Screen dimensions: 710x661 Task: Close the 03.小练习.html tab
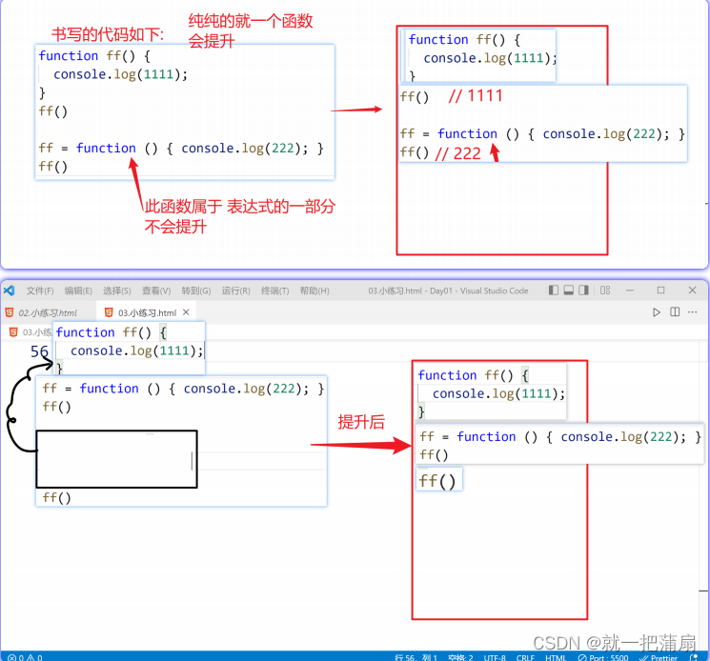click(x=186, y=312)
